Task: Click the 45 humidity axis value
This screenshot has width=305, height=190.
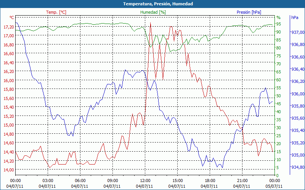Action: click(279, 104)
